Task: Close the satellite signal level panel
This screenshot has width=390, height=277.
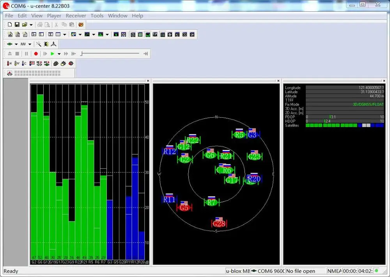Action: point(148,81)
